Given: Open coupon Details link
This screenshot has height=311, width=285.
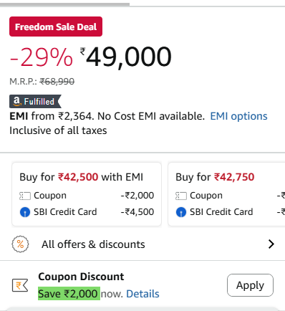Looking at the screenshot, I should 142,294.
